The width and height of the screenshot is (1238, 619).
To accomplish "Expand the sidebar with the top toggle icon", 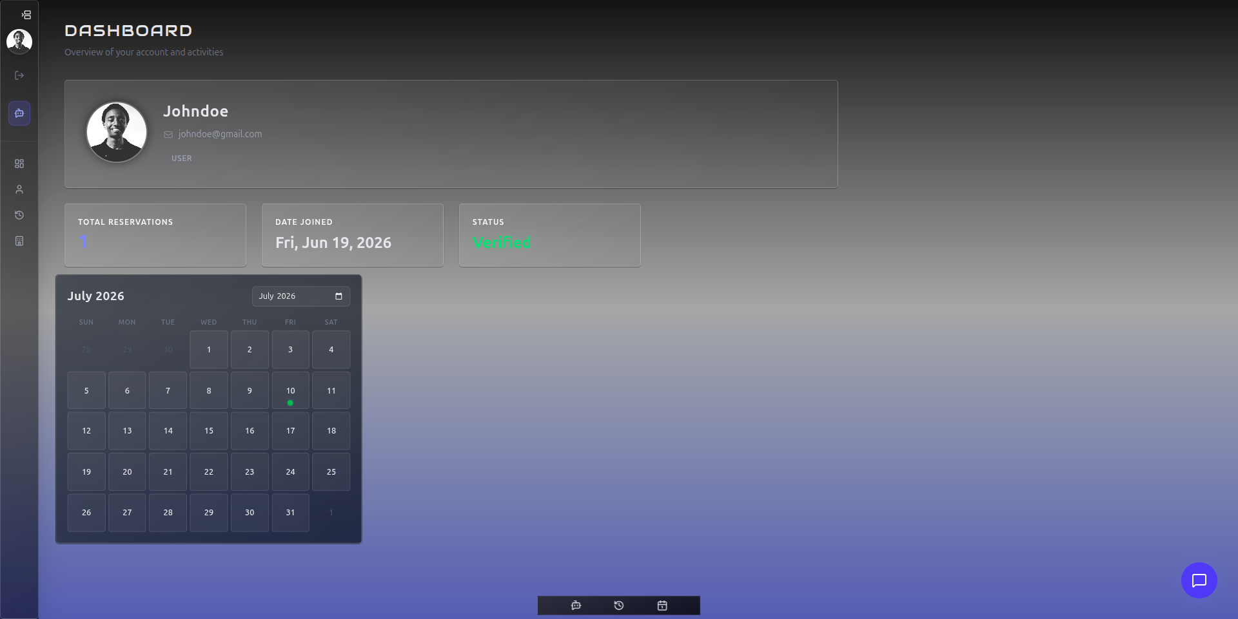I will (26, 15).
